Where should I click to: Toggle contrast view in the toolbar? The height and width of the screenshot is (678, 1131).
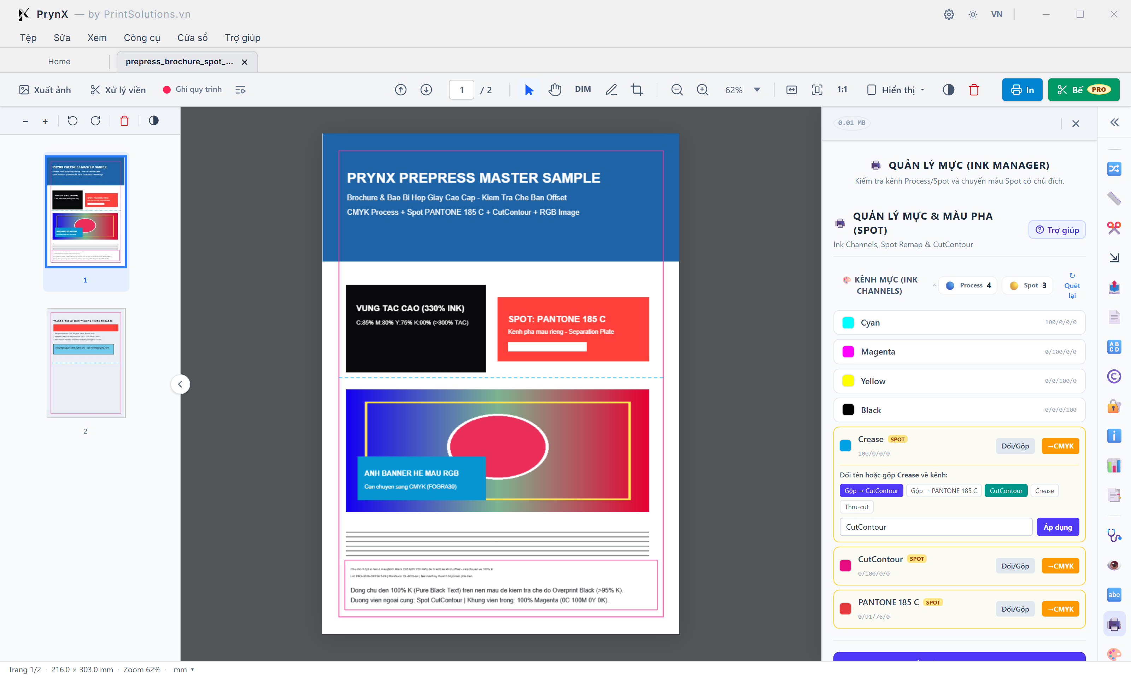pyautogui.click(x=948, y=90)
